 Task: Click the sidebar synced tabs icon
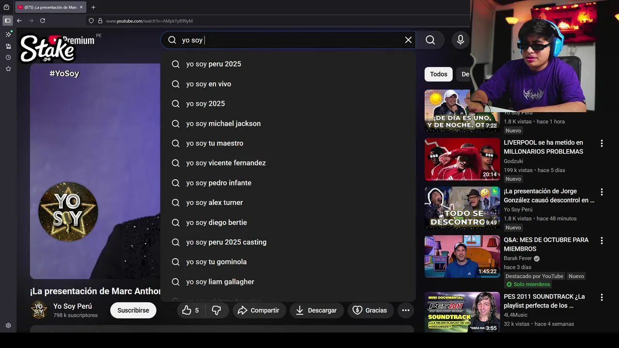coord(8,46)
